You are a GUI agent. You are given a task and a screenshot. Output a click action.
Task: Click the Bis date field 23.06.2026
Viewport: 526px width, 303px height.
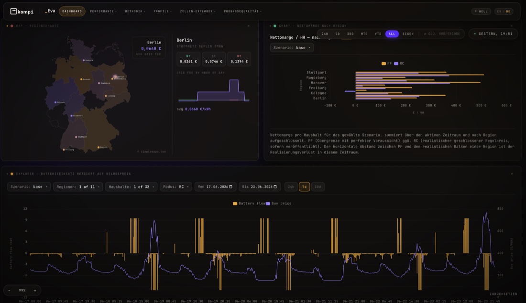tap(260, 187)
